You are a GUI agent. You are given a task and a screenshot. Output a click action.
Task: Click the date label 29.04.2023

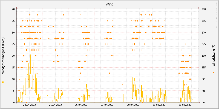[x=159, y=105]
